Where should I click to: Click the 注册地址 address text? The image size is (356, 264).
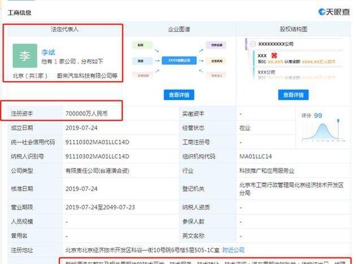[142, 250]
